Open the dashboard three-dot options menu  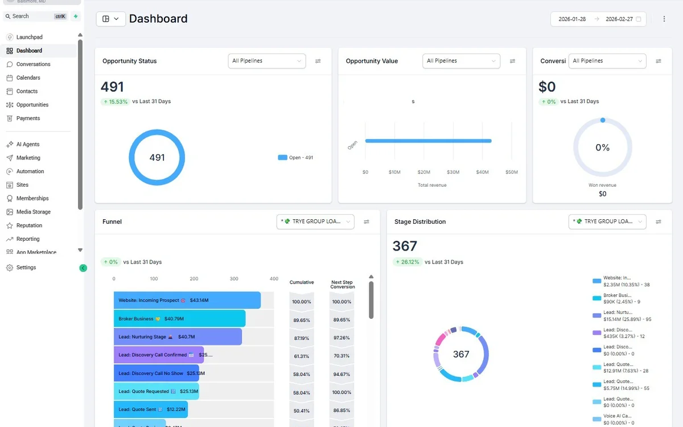(x=664, y=19)
